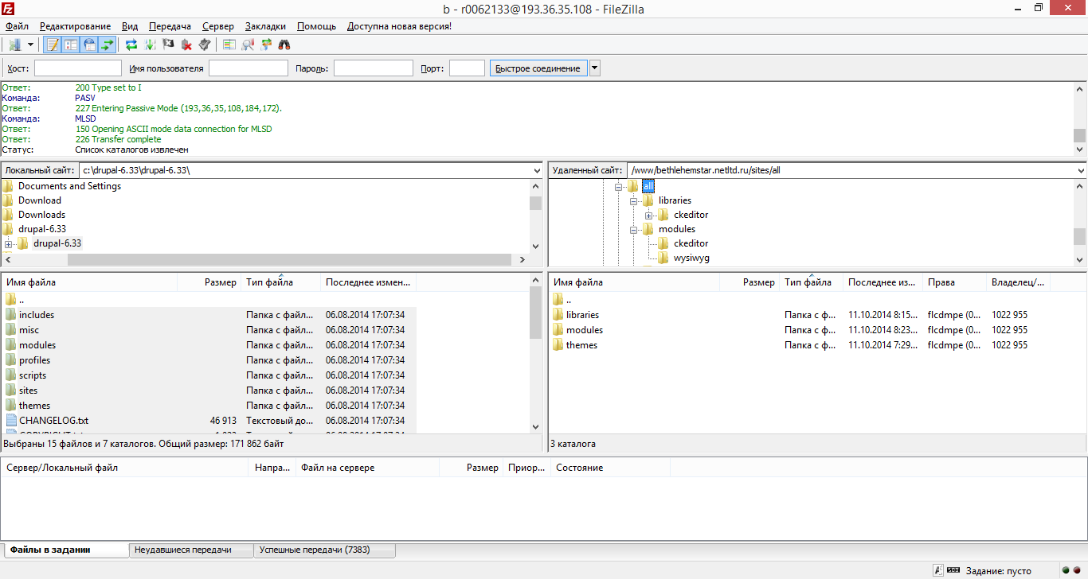The height and width of the screenshot is (579, 1088).
Task: Sort queue by Состояние column
Action: pyautogui.click(x=610, y=468)
